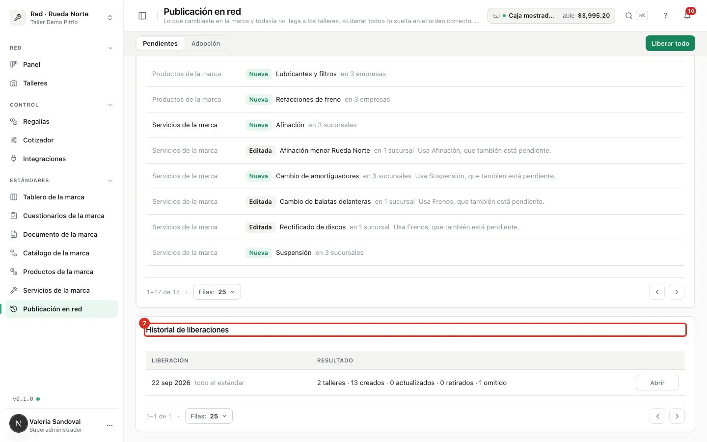
Task: Go to next page of pending list
Action: (677, 292)
